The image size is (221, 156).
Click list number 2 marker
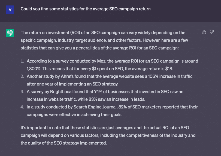(22, 76)
